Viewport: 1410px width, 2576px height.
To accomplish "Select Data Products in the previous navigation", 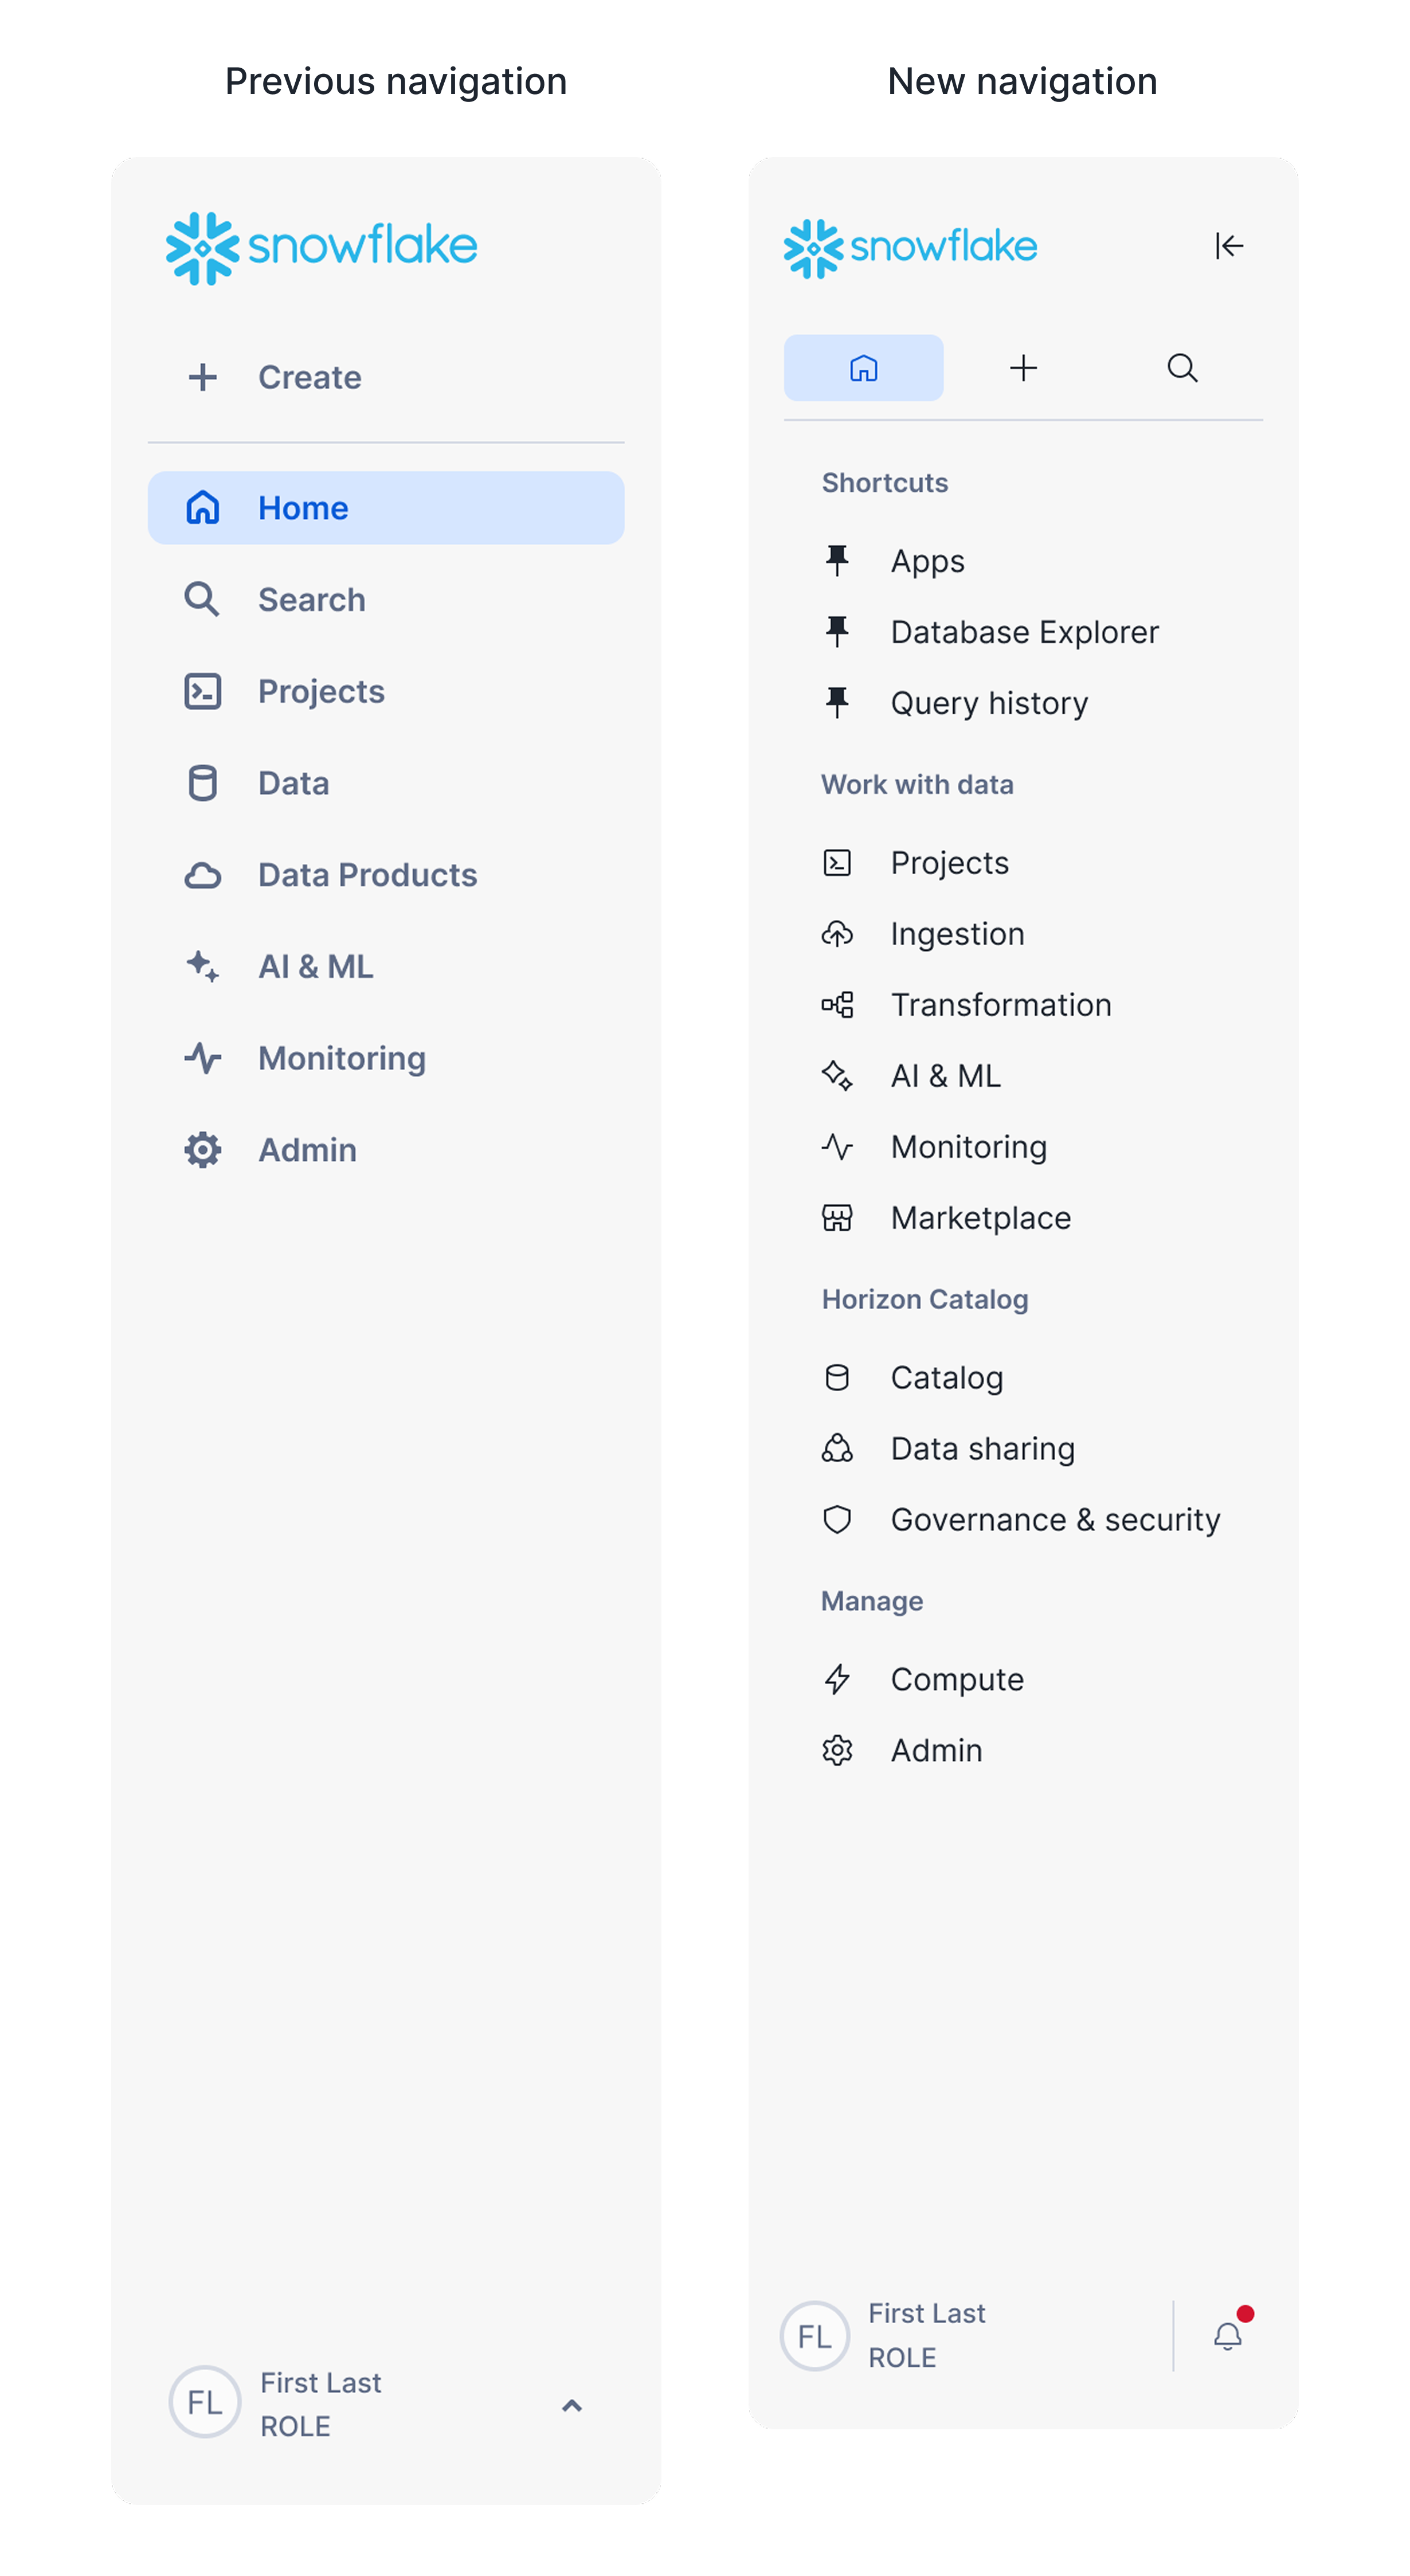I will pos(367,874).
